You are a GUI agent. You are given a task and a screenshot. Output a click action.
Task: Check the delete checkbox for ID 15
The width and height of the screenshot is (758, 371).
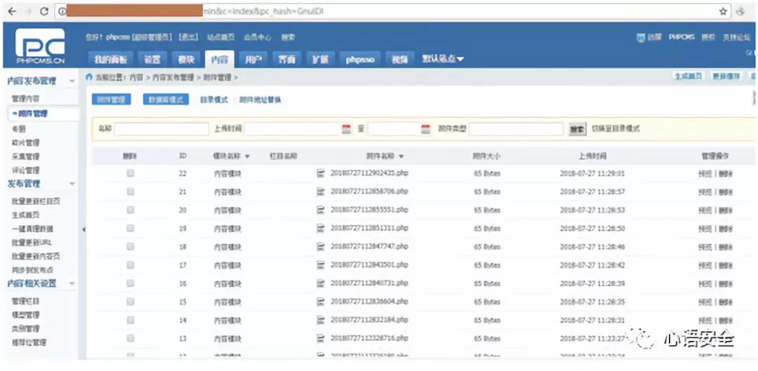[130, 302]
